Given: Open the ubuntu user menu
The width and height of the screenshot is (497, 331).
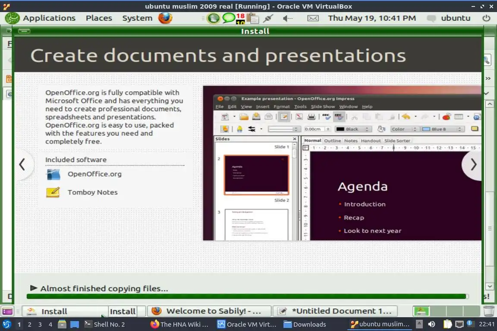Looking at the screenshot, I should pyautogui.click(x=456, y=18).
